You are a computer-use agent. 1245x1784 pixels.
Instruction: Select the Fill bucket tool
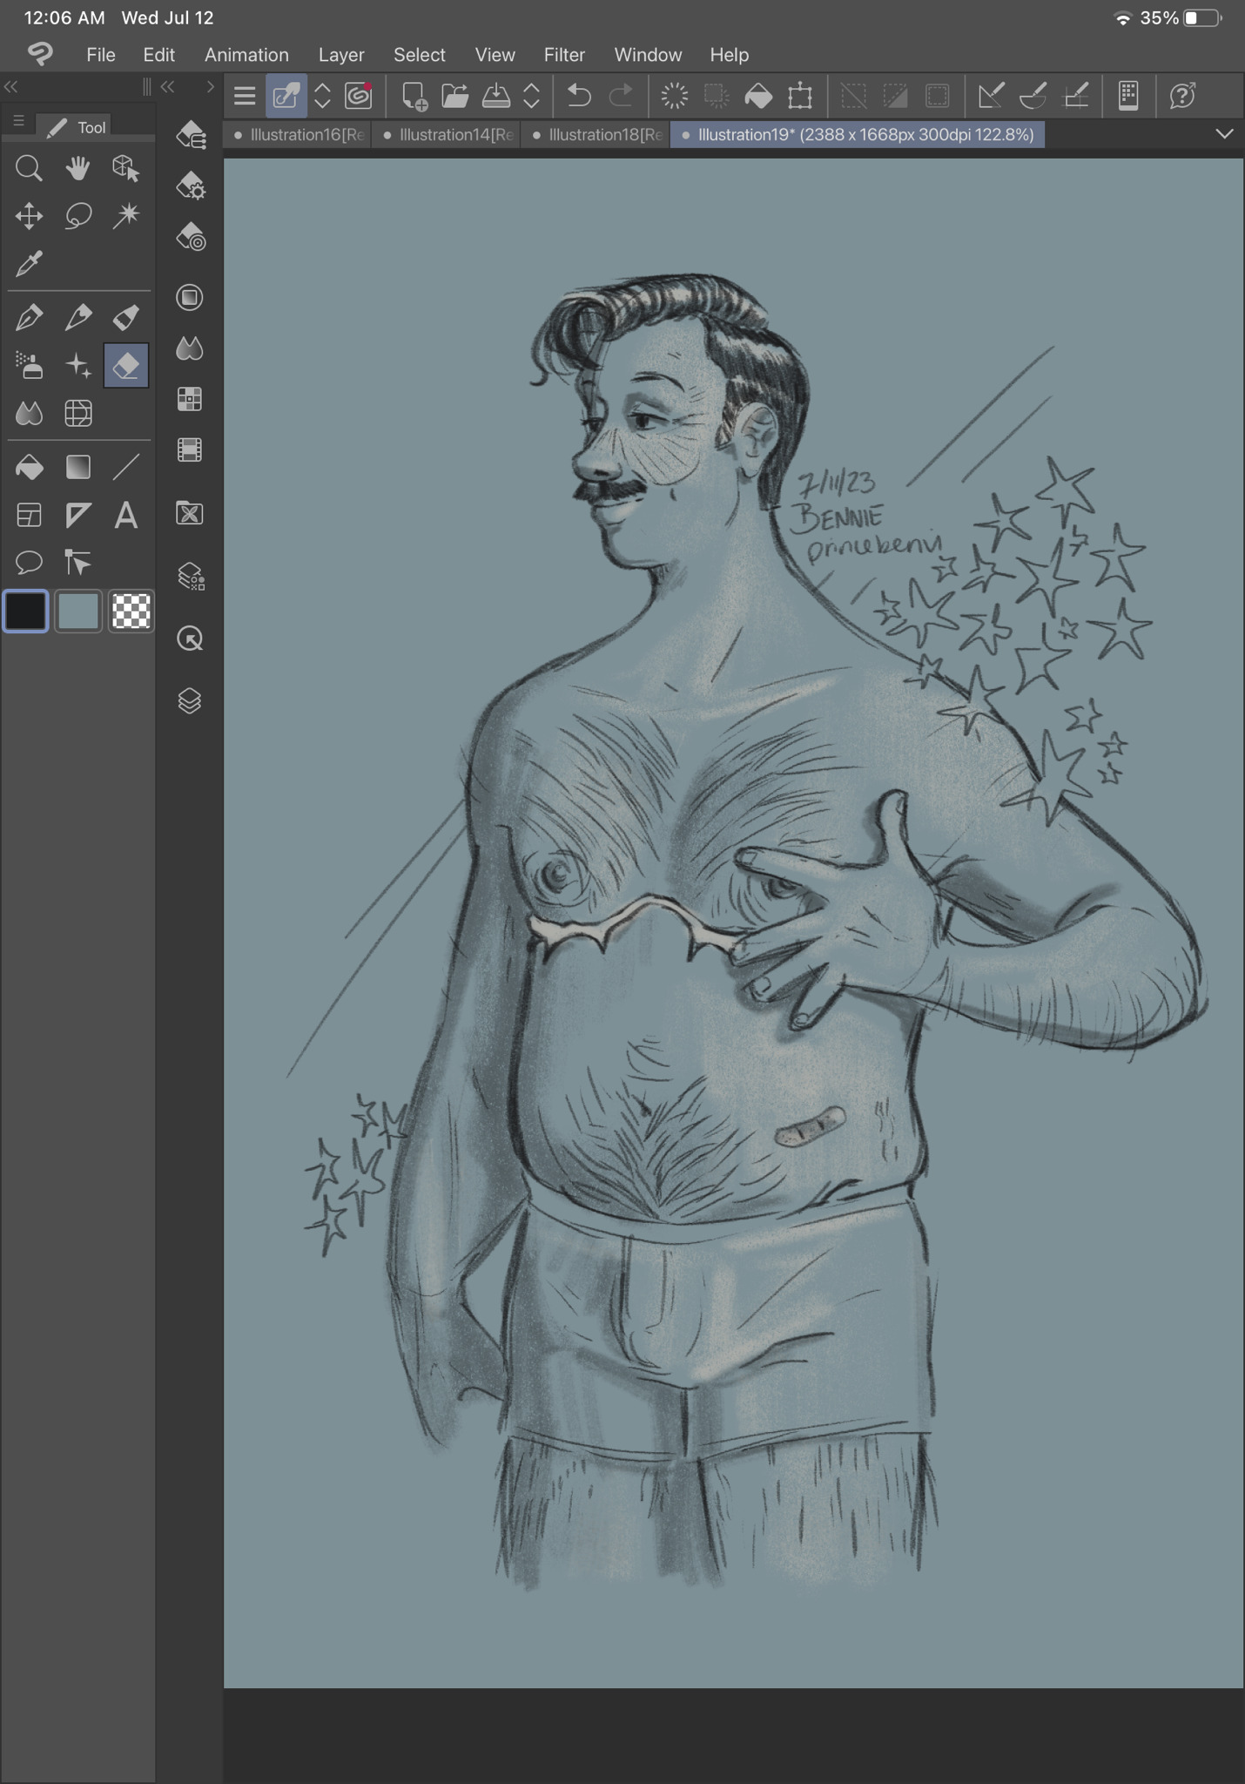click(29, 468)
